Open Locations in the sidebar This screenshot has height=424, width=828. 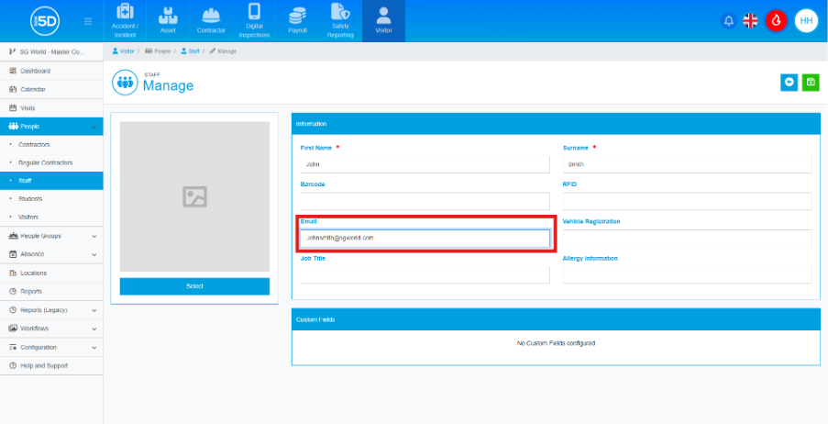51,273
